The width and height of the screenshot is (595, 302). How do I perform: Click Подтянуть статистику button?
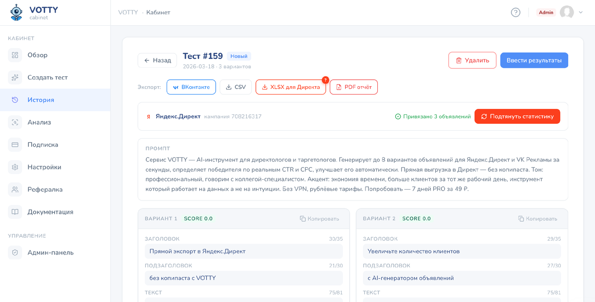coord(517,116)
